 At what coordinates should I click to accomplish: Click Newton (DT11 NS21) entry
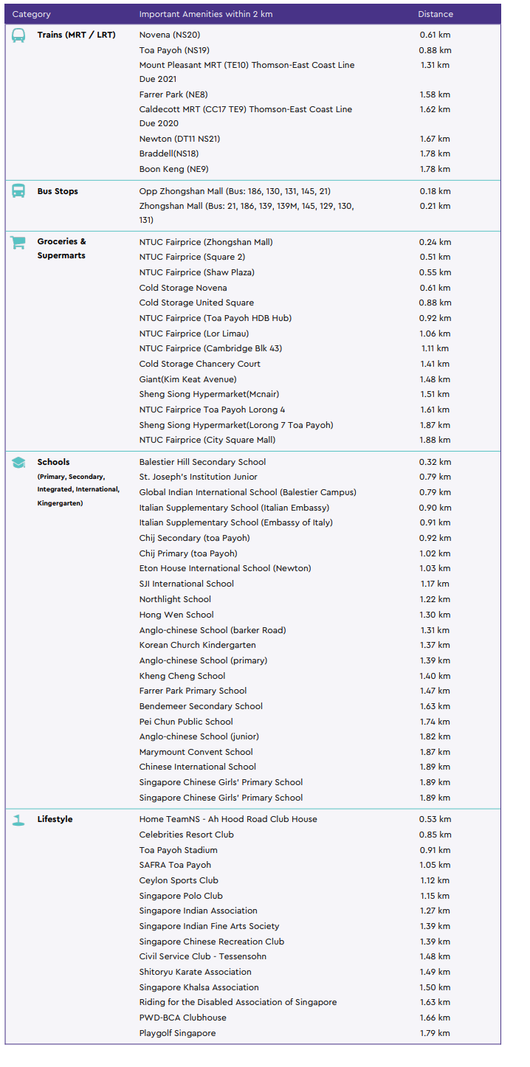click(x=180, y=139)
